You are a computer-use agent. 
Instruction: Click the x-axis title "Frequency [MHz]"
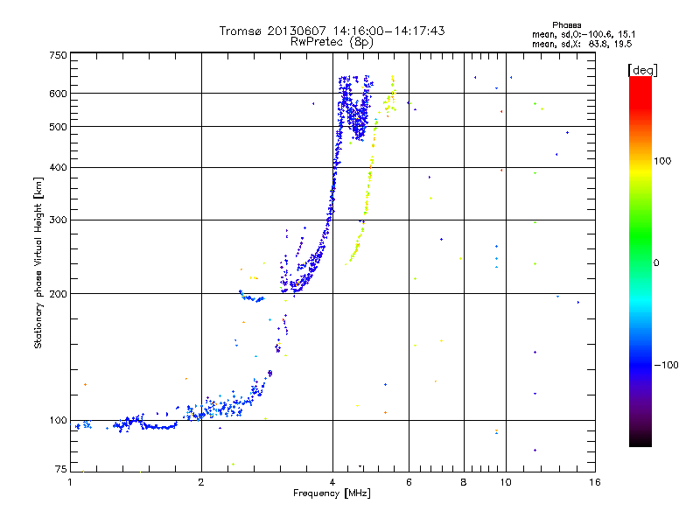click(332, 493)
